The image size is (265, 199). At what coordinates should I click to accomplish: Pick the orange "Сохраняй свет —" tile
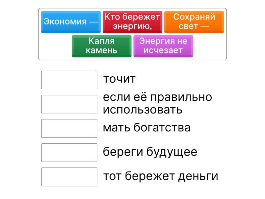(x=194, y=22)
